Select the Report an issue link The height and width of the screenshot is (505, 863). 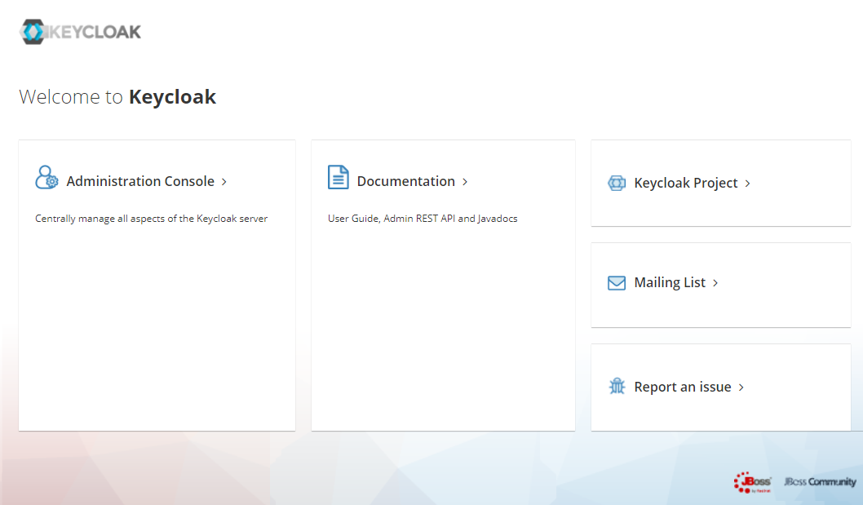click(682, 387)
